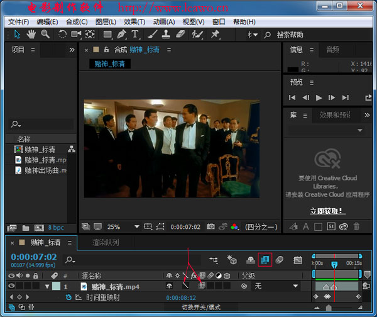Collapse the layer 1 disclosure triangle
Screen dimensions: 377x317
[47, 286]
